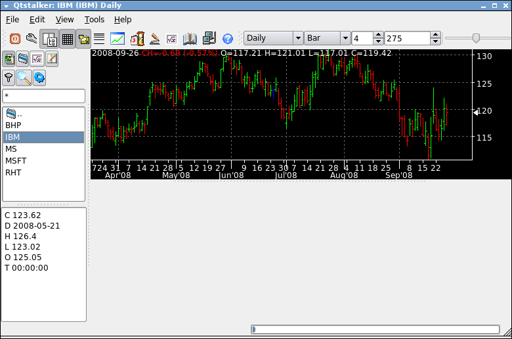Switch to the notepad panel icon
The width and height of the screenshot is (512, 339).
[52, 59]
